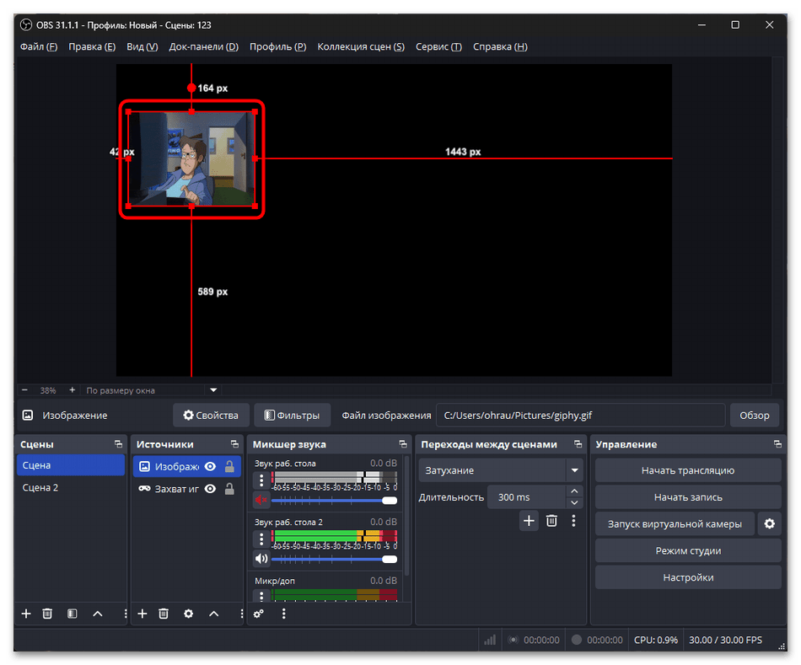This screenshot has height=665, width=801.
Task: Open source Свойства properties
Action: pyautogui.click(x=211, y=416)
